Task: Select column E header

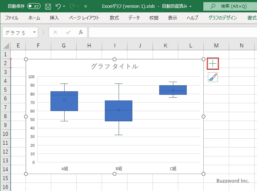Action: (x=18, y=46)
